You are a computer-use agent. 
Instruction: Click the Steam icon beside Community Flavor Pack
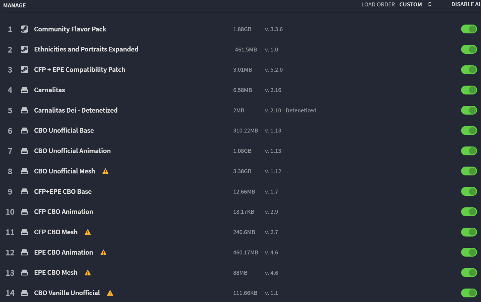24,29
